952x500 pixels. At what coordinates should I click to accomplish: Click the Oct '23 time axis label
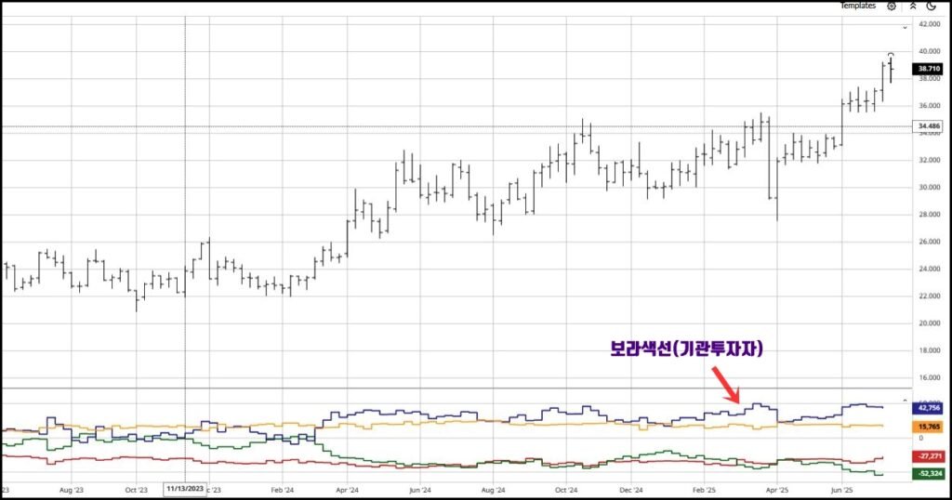(136, 490)
